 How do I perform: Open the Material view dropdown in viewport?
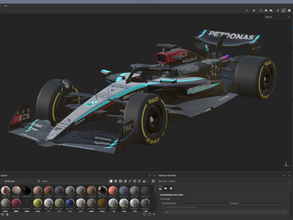(277, 17)
